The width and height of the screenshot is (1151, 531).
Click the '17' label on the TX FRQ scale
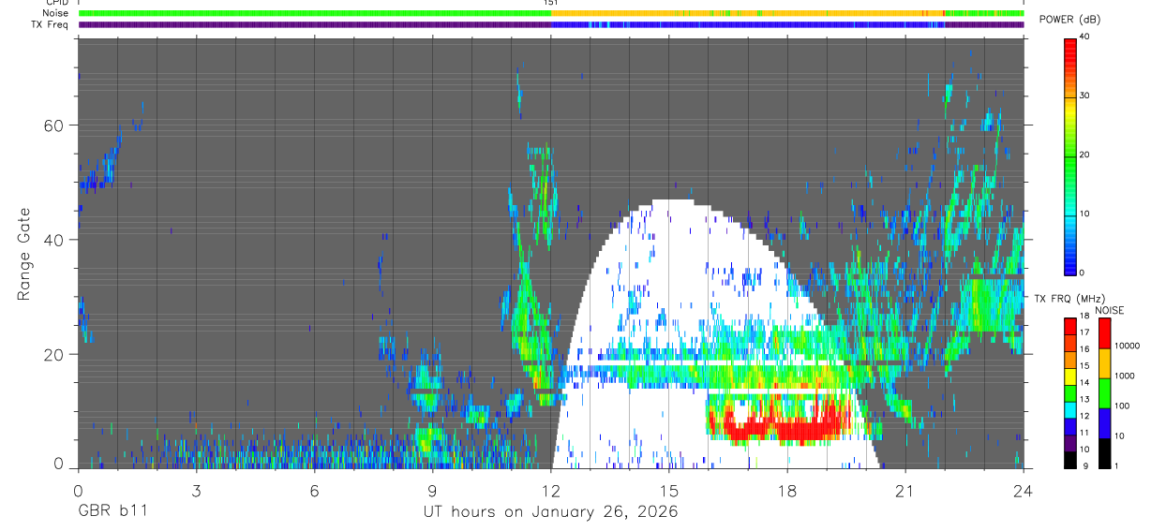[1084, 332]
